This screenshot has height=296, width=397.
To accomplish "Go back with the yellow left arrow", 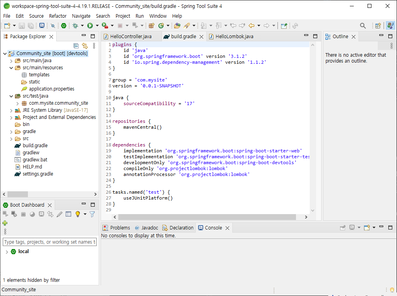I will click(252, 26).
